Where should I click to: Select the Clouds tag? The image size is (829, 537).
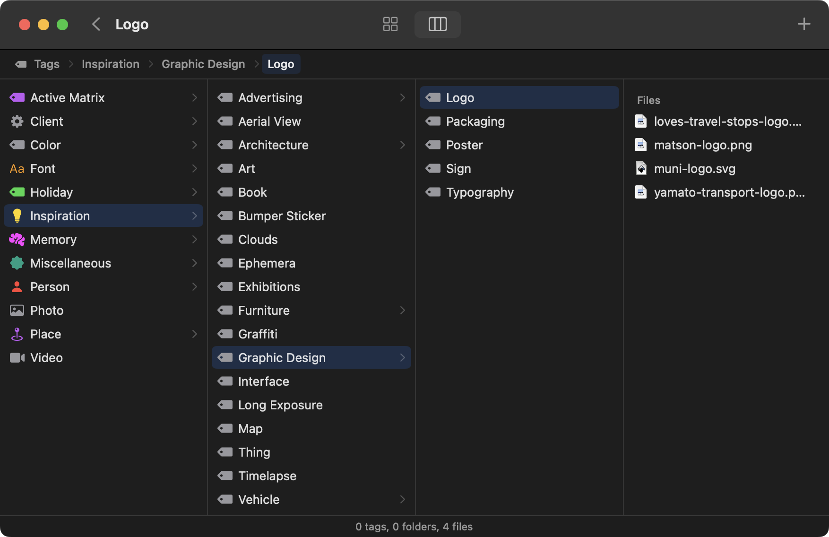click(x=311, y=239)
